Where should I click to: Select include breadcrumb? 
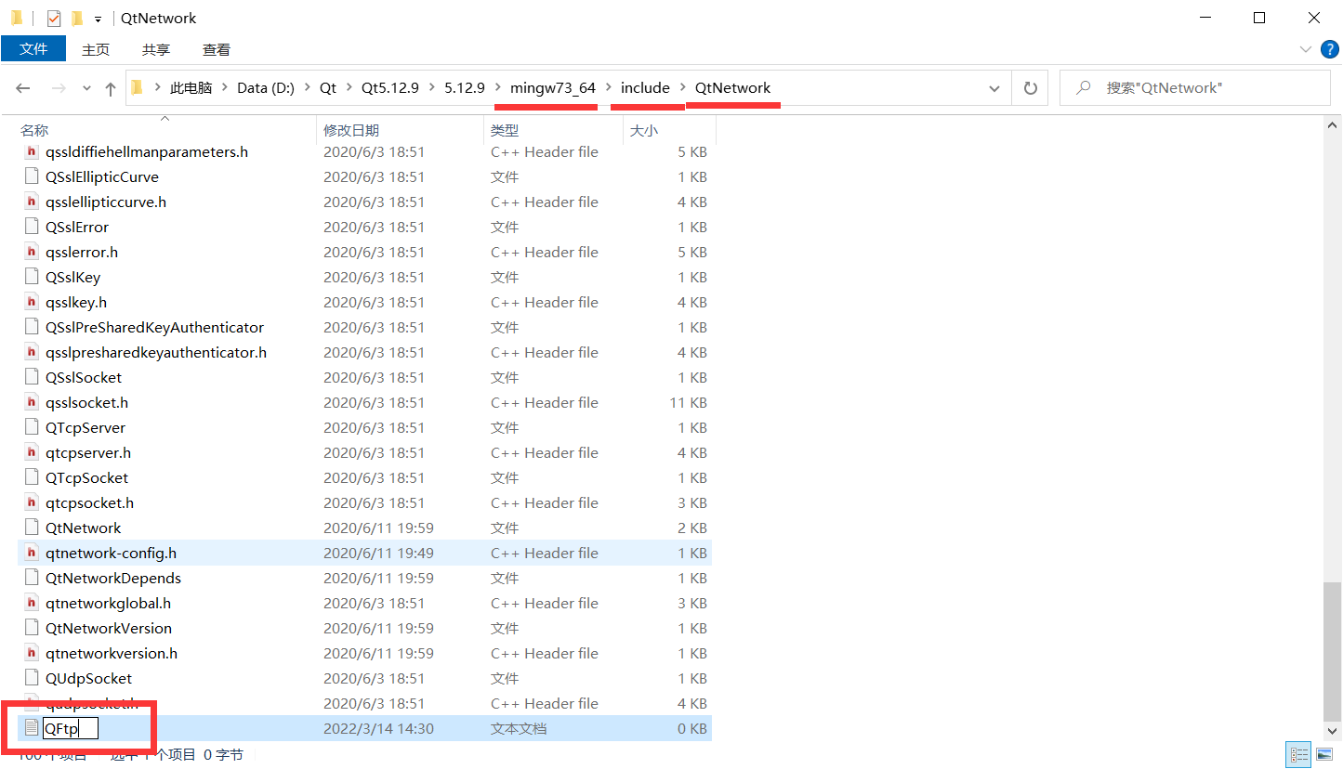tap(645, 88)
